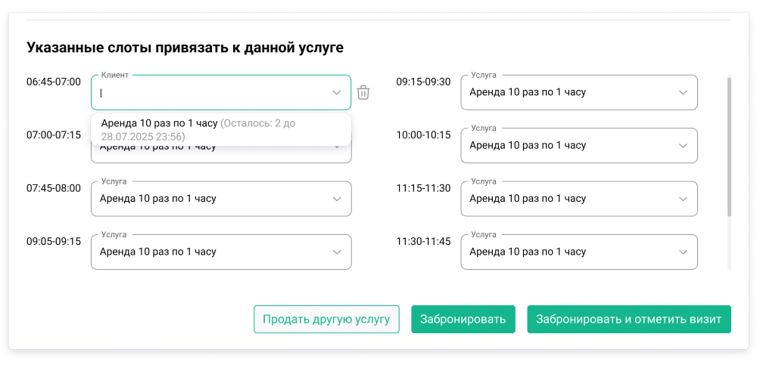Open the Услуга dropdown for 10:00-10:15
This screenshot has height=365, width=757.
click(579, 145)
